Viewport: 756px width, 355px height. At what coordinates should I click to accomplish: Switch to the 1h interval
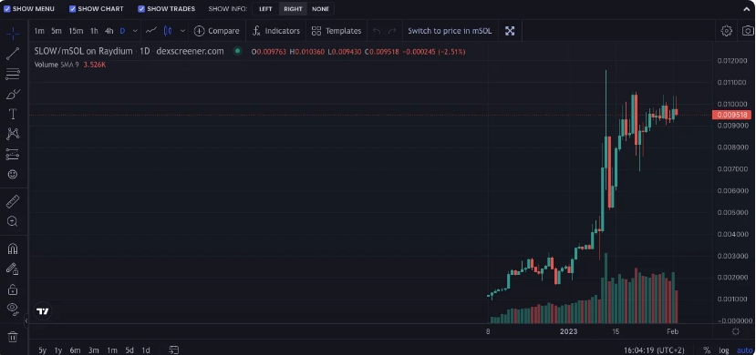(94, 31)
